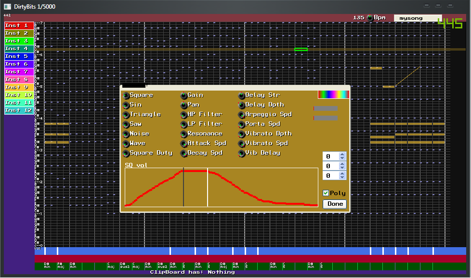The height and width of the screenshot is (278, 471).
Task: Click the Wave knob
Action: [x=126, y=144]
